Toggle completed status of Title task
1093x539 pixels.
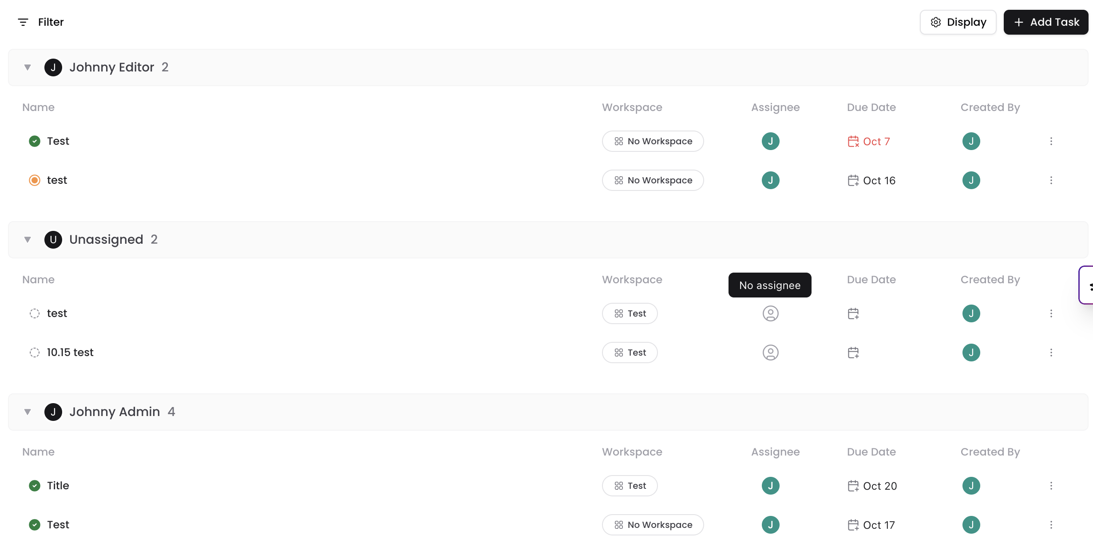tap(35, 486)
